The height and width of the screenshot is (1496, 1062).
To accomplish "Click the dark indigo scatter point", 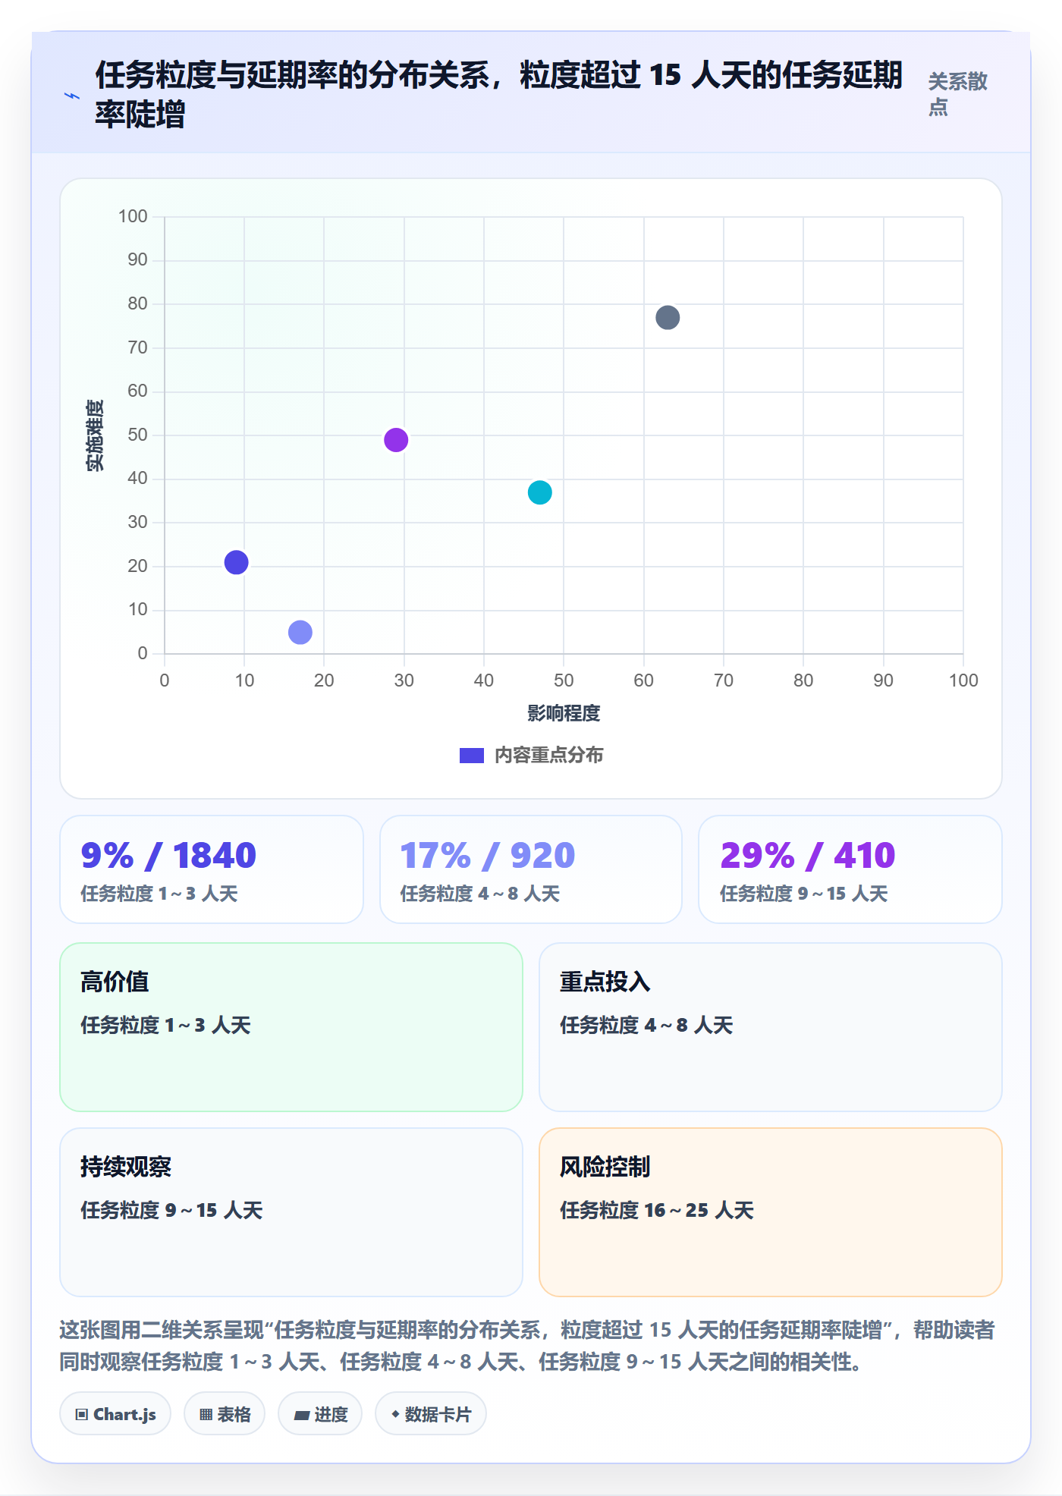I will click(x=236, y=562).
